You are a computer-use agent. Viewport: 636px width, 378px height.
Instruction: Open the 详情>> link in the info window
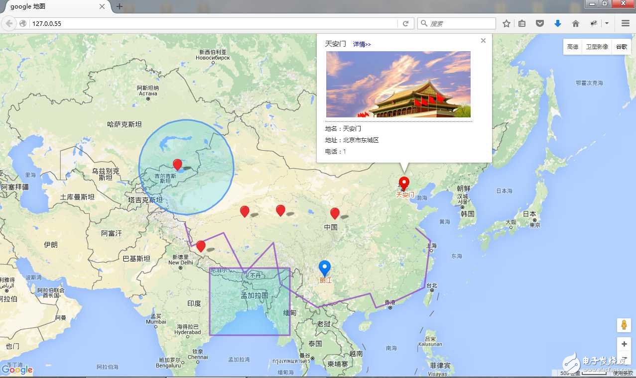(x=362, y=44)
